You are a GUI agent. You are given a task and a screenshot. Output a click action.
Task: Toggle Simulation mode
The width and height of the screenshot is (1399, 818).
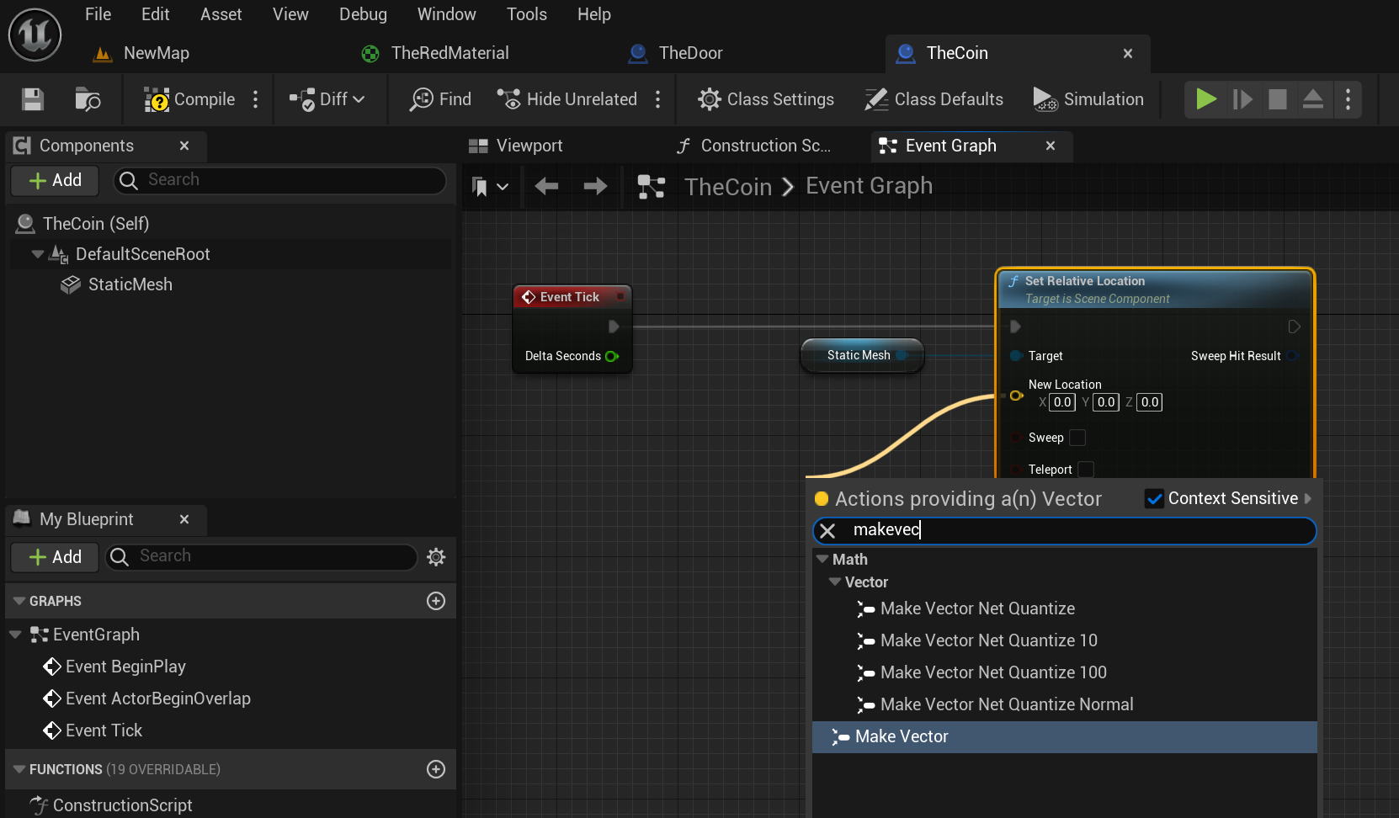pyautogui.click(x=1088, y=99)
